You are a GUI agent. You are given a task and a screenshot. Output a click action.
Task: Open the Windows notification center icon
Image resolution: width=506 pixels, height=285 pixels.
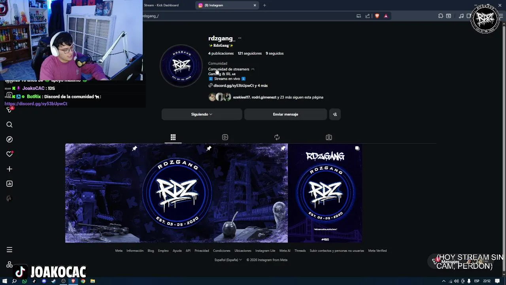(498, 281)
